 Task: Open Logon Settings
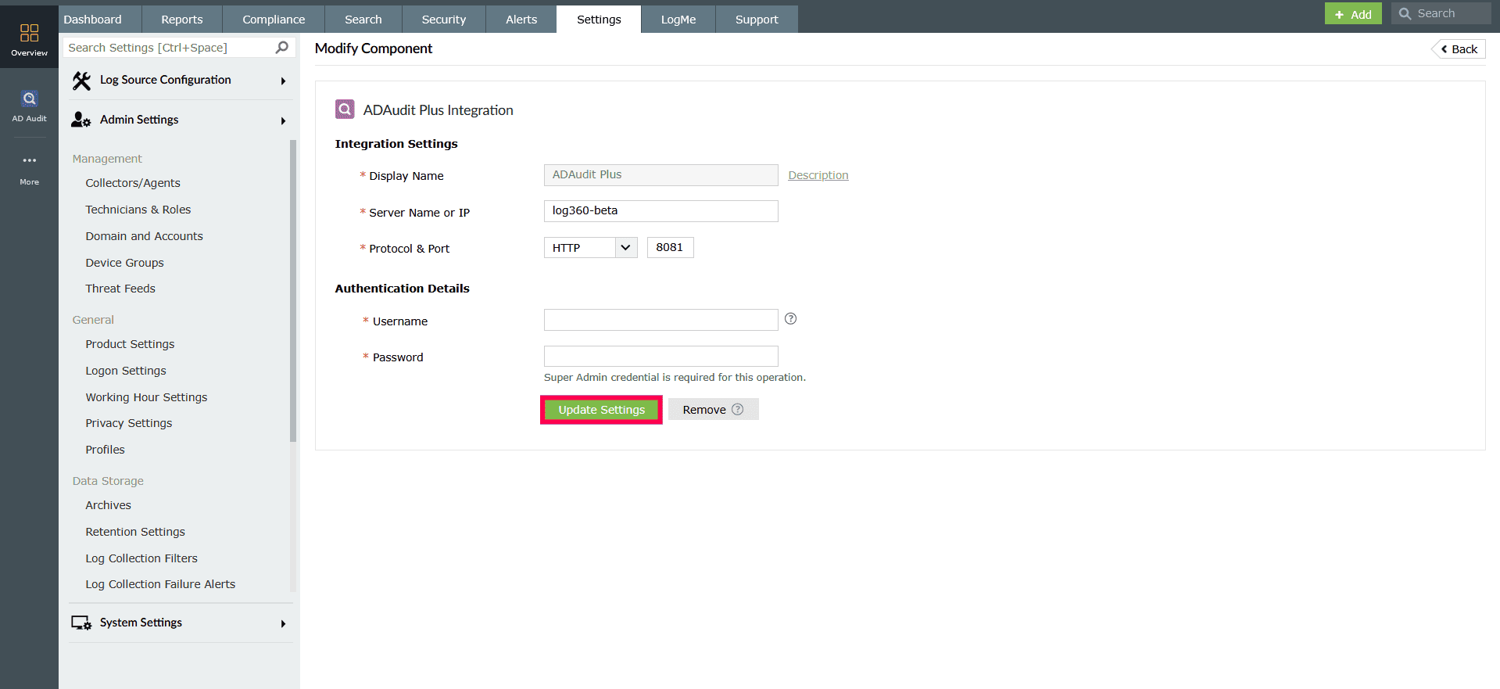point(126,371)
